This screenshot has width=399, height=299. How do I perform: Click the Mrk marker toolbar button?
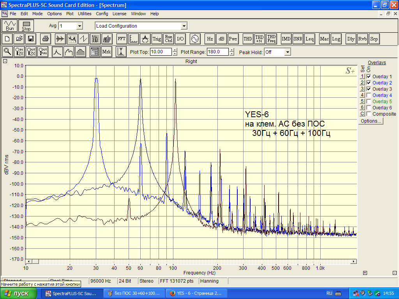(106, 52)
